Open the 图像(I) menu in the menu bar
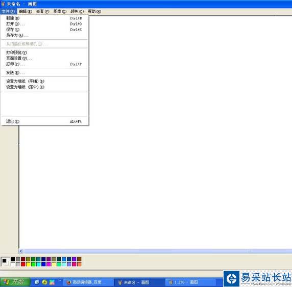This screenshot has height=287, width=292. pyautogui.click(x=60, y=11)
